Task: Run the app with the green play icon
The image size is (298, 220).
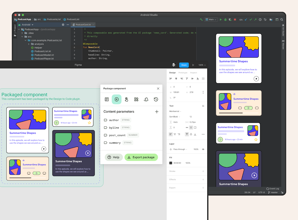Action: click(x=221, y=19)
